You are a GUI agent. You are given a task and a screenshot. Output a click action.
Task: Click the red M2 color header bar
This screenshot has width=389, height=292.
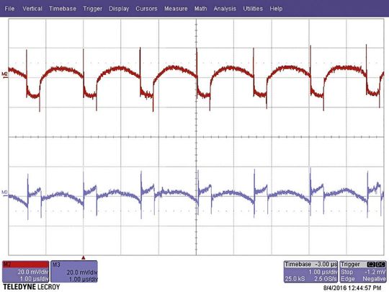coord(26,265)
